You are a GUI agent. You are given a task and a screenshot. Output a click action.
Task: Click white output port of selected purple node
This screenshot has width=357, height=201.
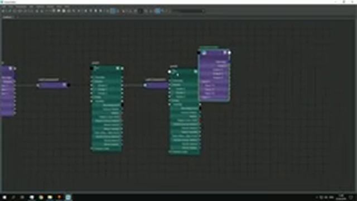pos(229,52)
